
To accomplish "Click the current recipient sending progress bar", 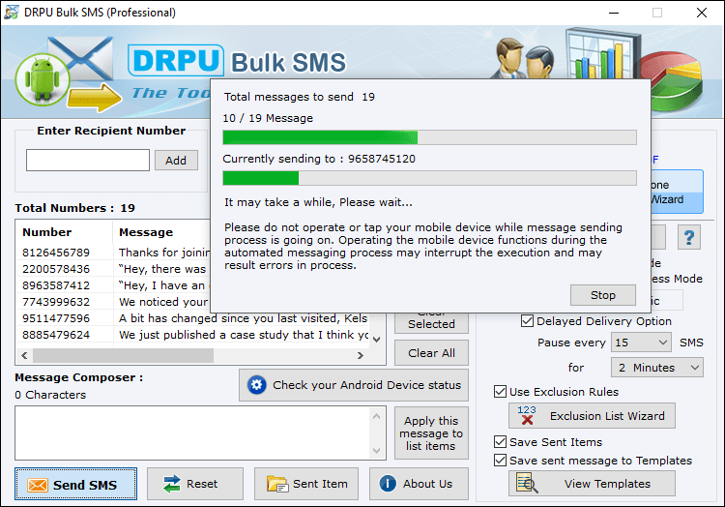I will (429, 178).
